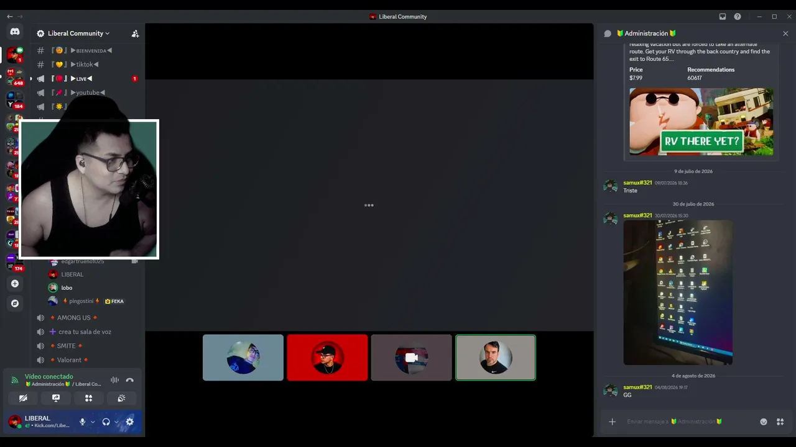This screenshot has height=447, width=796.
Task: Click the FEKA tag beside pingostini
Action: [x=114, y=301]
